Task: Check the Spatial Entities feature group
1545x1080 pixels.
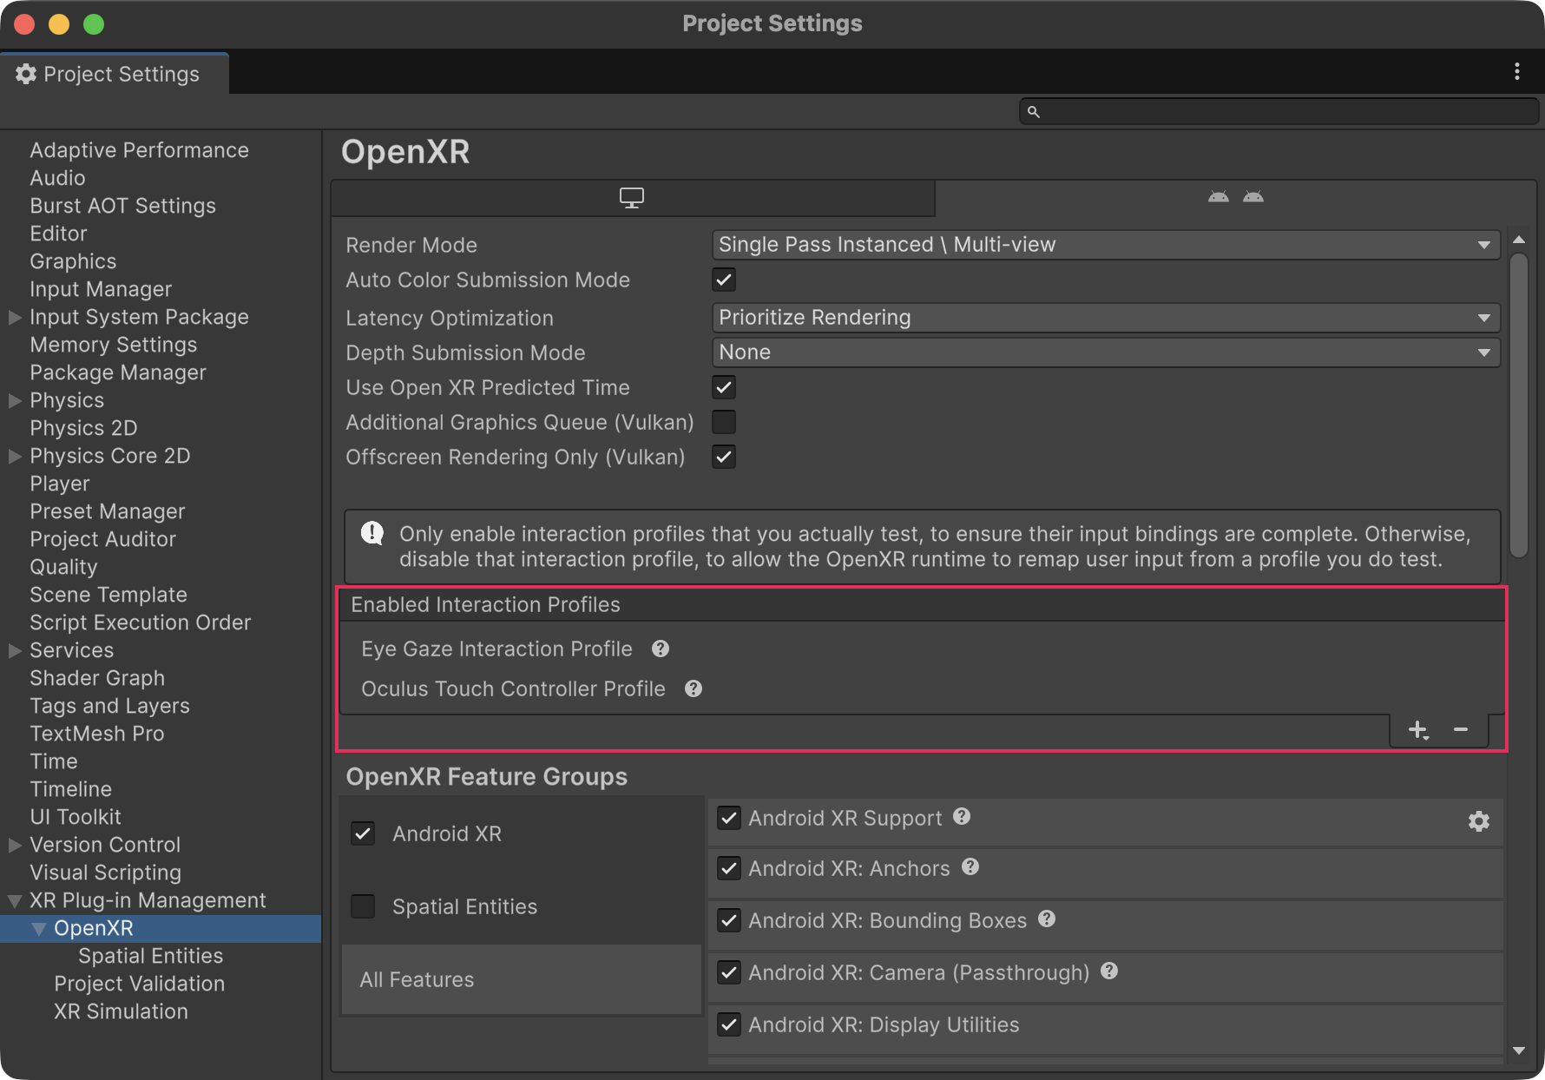Action: 363,906
